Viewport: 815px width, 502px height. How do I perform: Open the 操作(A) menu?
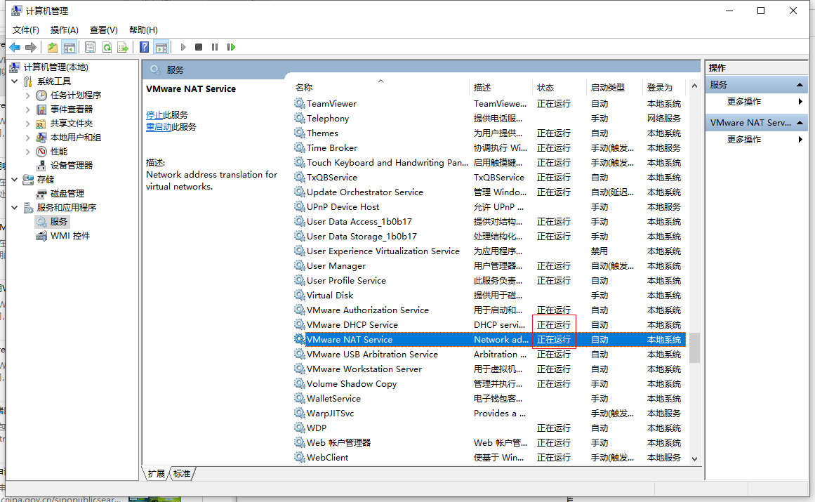[x=64, y=30]
